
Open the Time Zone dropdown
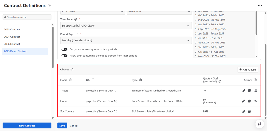126,26
